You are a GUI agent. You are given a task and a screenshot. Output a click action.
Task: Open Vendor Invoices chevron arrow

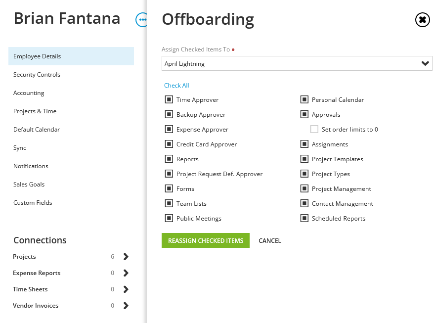(x=126, y=306)
